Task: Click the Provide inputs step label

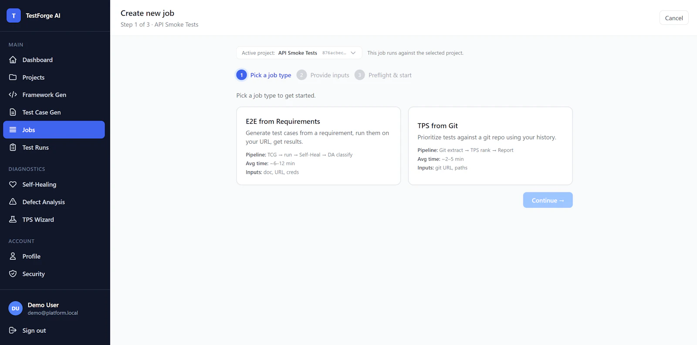Action: tap(330, 75)
